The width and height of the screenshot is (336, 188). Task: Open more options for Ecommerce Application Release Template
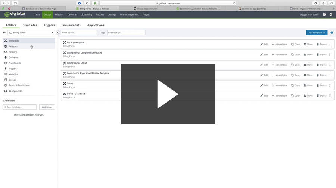[330, 75]
